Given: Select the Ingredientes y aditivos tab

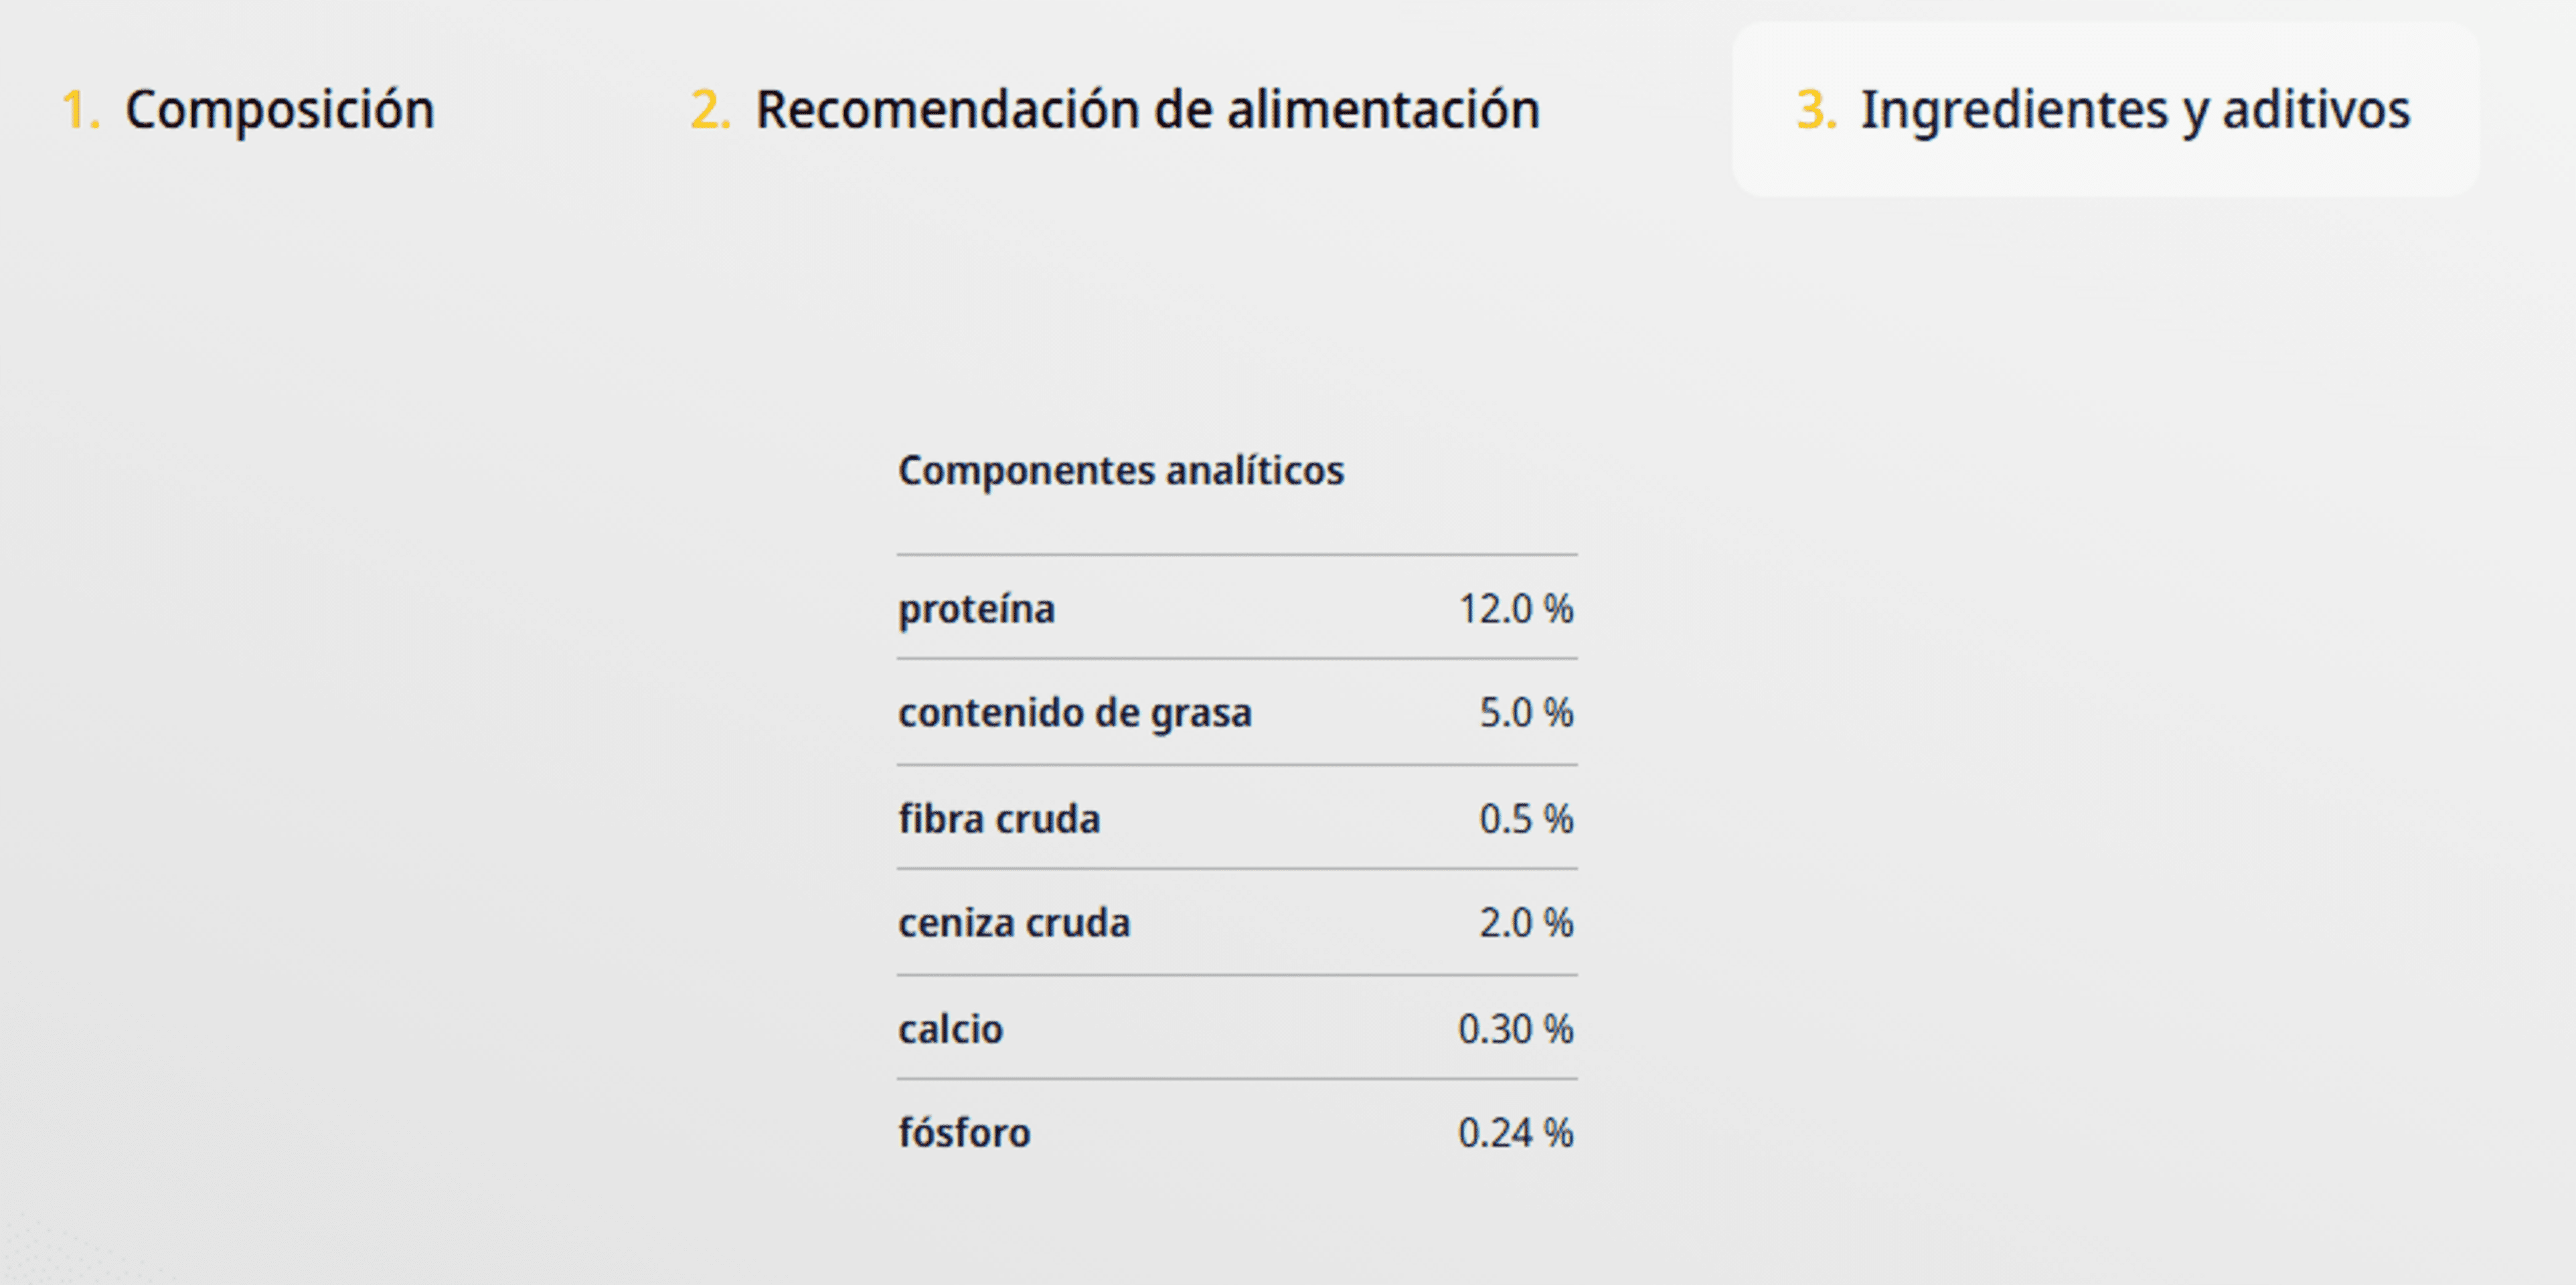Looking at the screenshot, I should click(2105, 110).
